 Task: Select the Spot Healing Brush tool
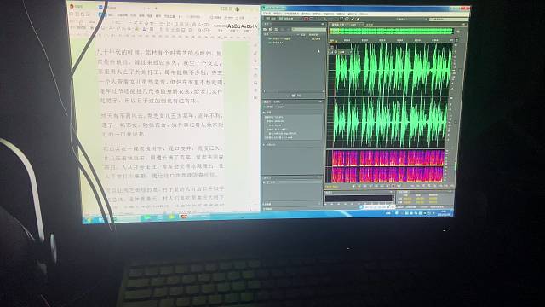(x=358, y=19)
